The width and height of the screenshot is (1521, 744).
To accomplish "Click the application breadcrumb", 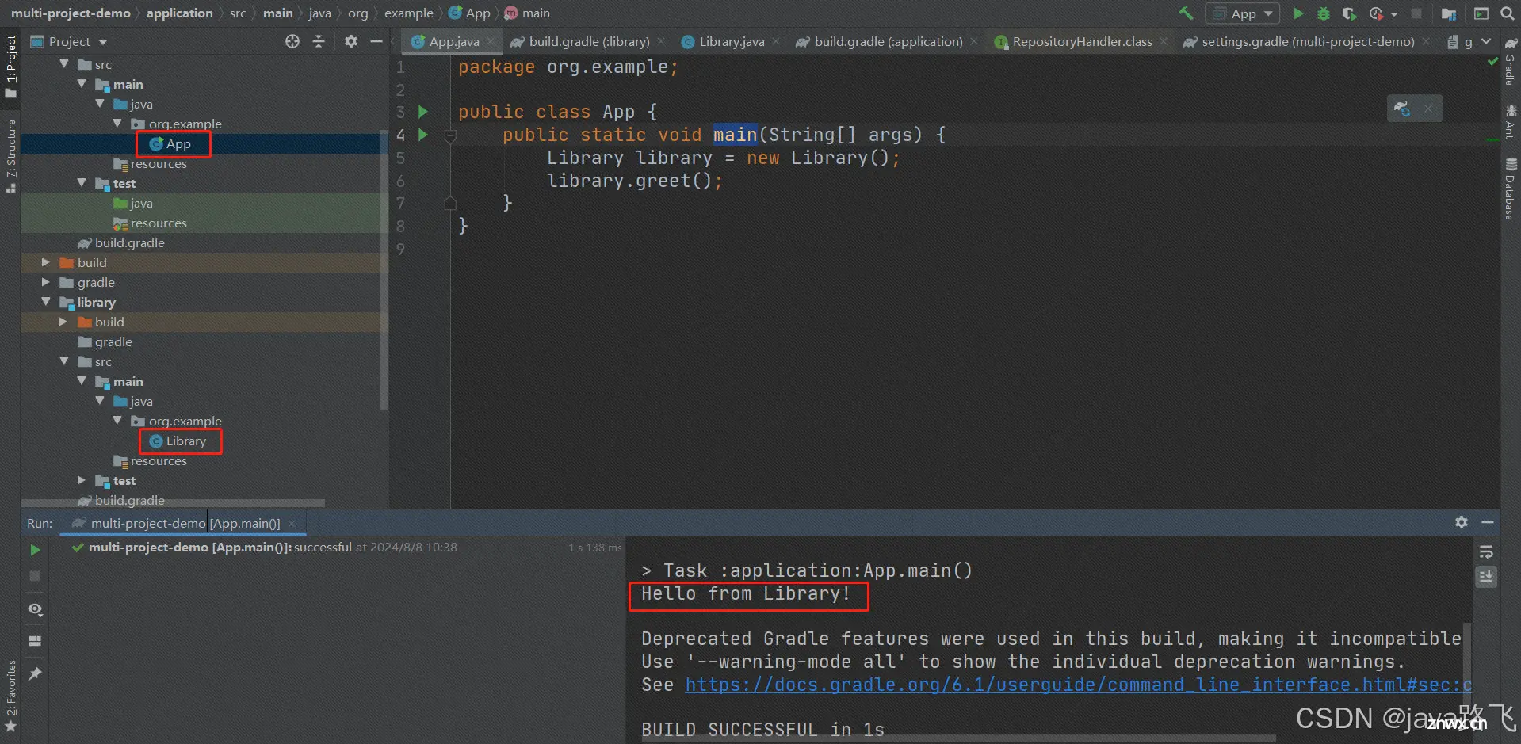I will pos(179,13).
